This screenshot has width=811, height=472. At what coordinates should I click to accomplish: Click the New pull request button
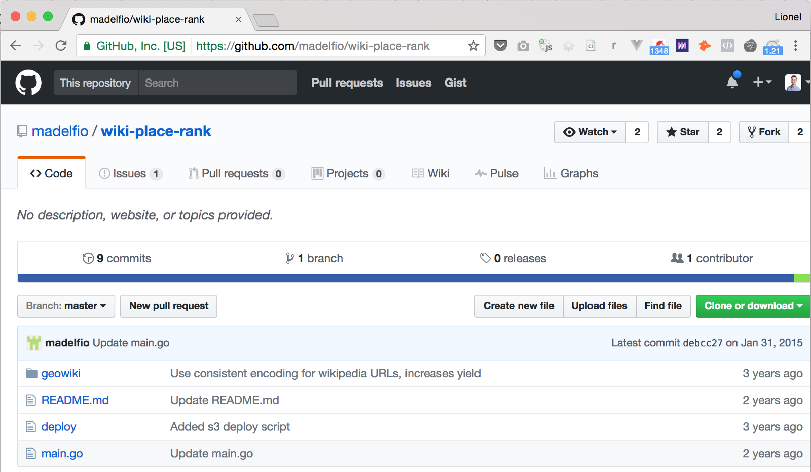pos(169,306)
